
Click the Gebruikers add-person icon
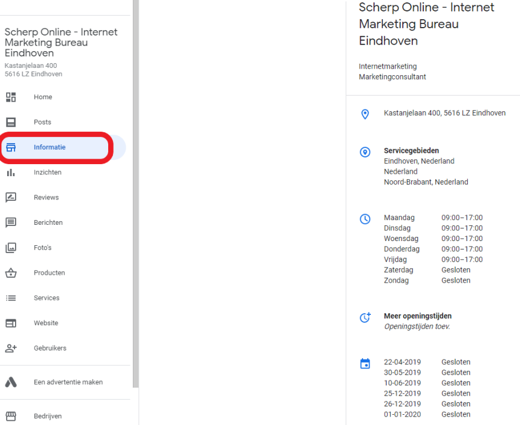pyautogui.click(x=11, y=348)
